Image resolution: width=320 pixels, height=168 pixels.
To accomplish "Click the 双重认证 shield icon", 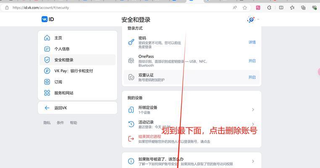I will click(x=131, y=77).
